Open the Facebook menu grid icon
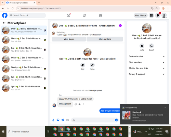 [151, 15]
